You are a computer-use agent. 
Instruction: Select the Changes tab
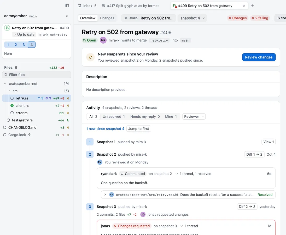(x=107, y=18)
